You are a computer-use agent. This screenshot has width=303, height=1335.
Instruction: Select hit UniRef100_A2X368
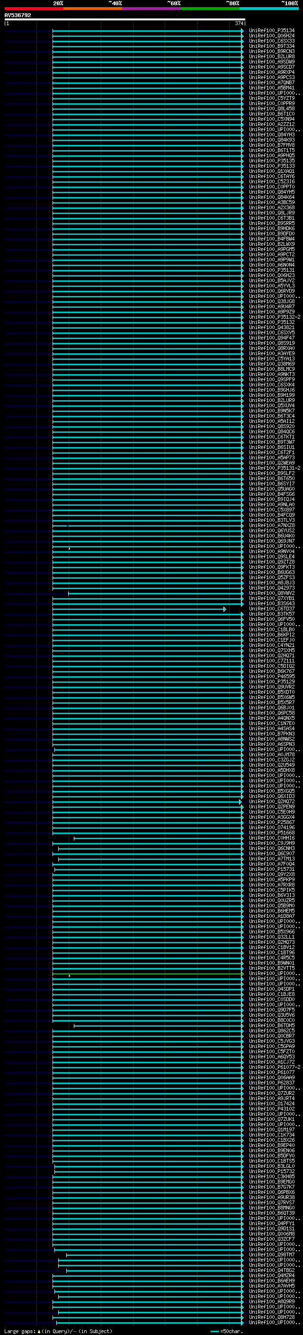[272, 208]
